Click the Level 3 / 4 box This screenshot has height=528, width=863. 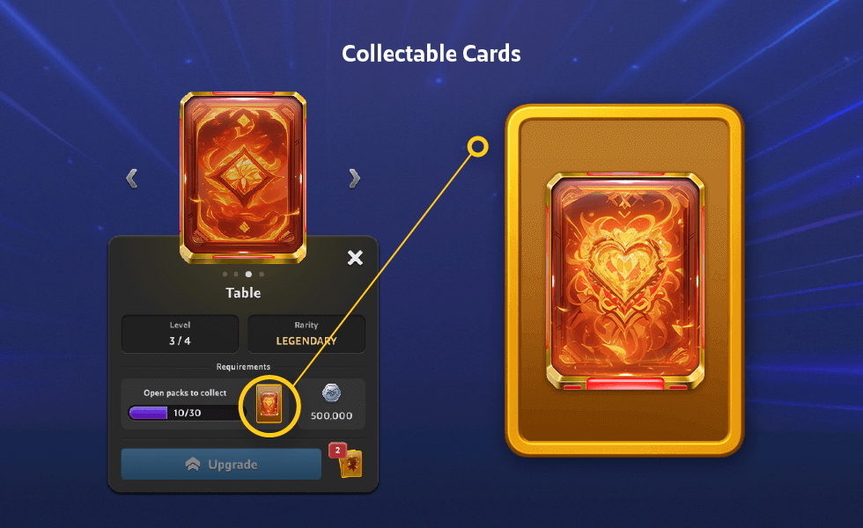coord(180,334)
